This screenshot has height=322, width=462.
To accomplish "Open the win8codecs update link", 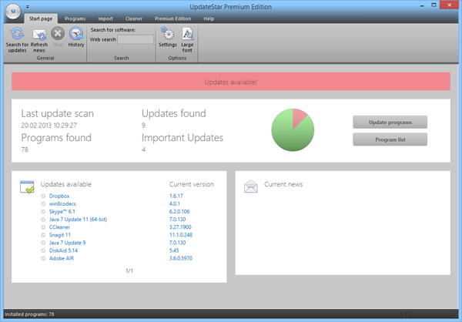I will [x=62, y=204].
